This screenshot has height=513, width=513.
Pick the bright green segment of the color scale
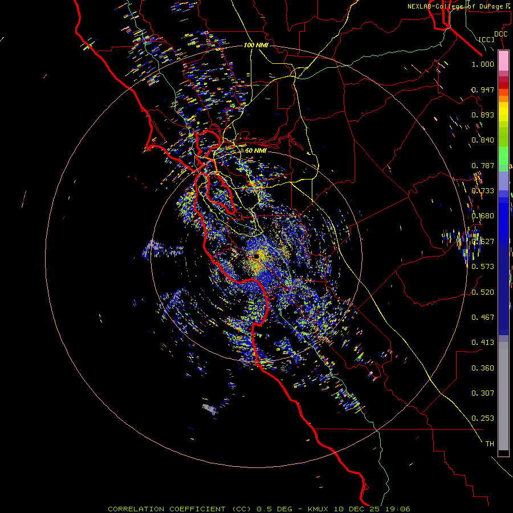coord(503,156)
